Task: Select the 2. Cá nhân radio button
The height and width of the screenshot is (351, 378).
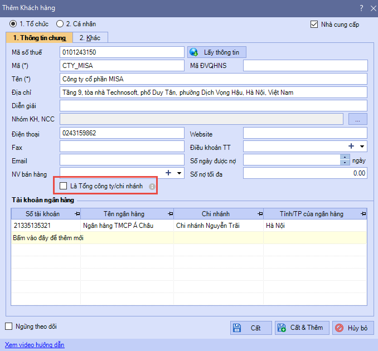Action: tap(60, 25)
